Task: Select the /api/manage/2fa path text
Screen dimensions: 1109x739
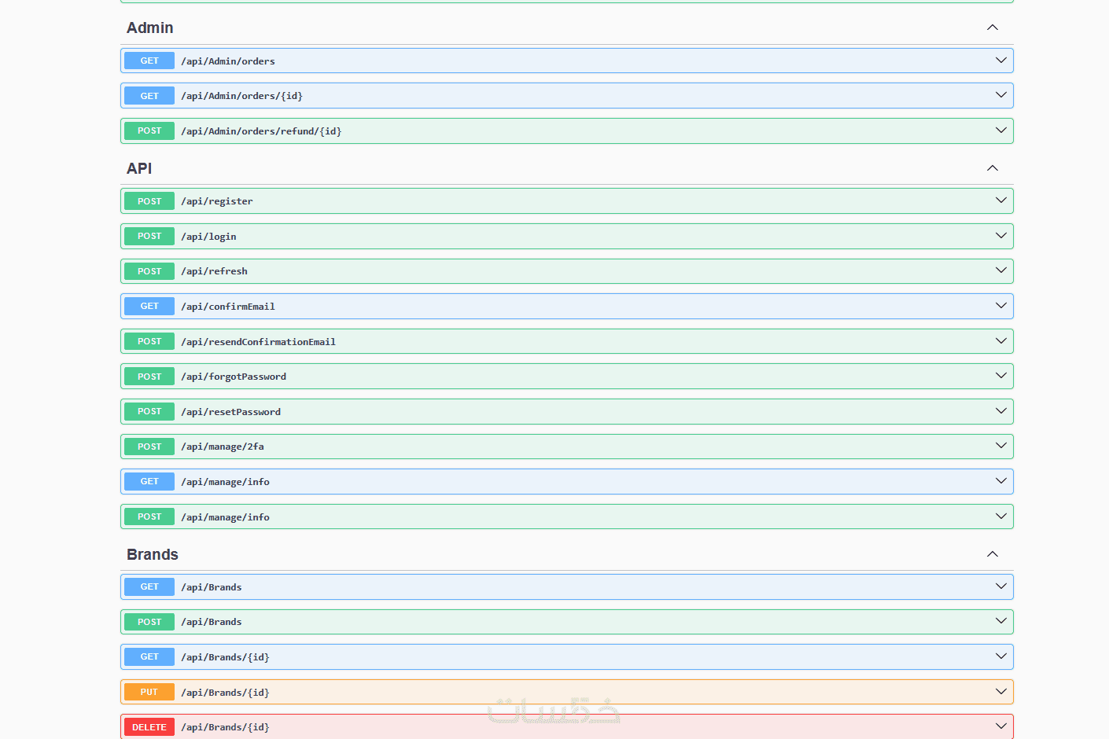Action: coord(223,447)
